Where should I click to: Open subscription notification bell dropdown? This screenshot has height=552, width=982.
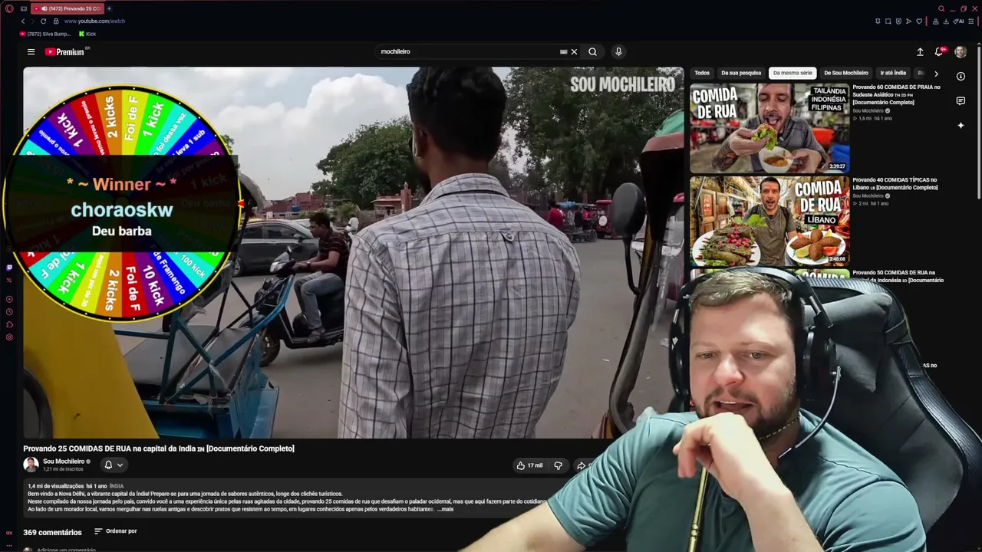pyautogui.click(x=113, y=465)
